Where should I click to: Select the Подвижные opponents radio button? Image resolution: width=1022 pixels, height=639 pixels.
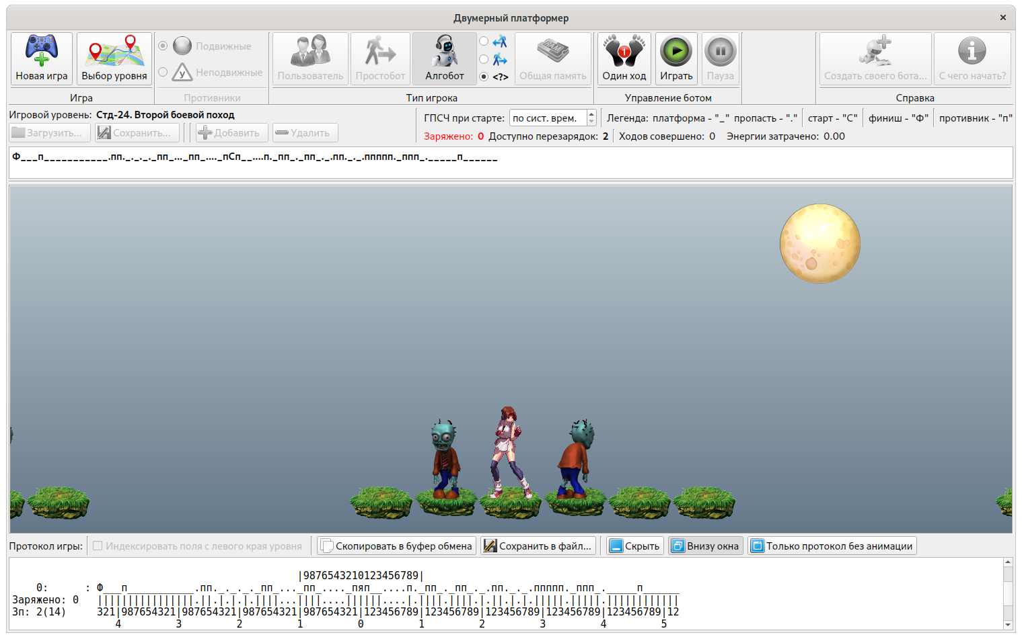tap(163, 46)
